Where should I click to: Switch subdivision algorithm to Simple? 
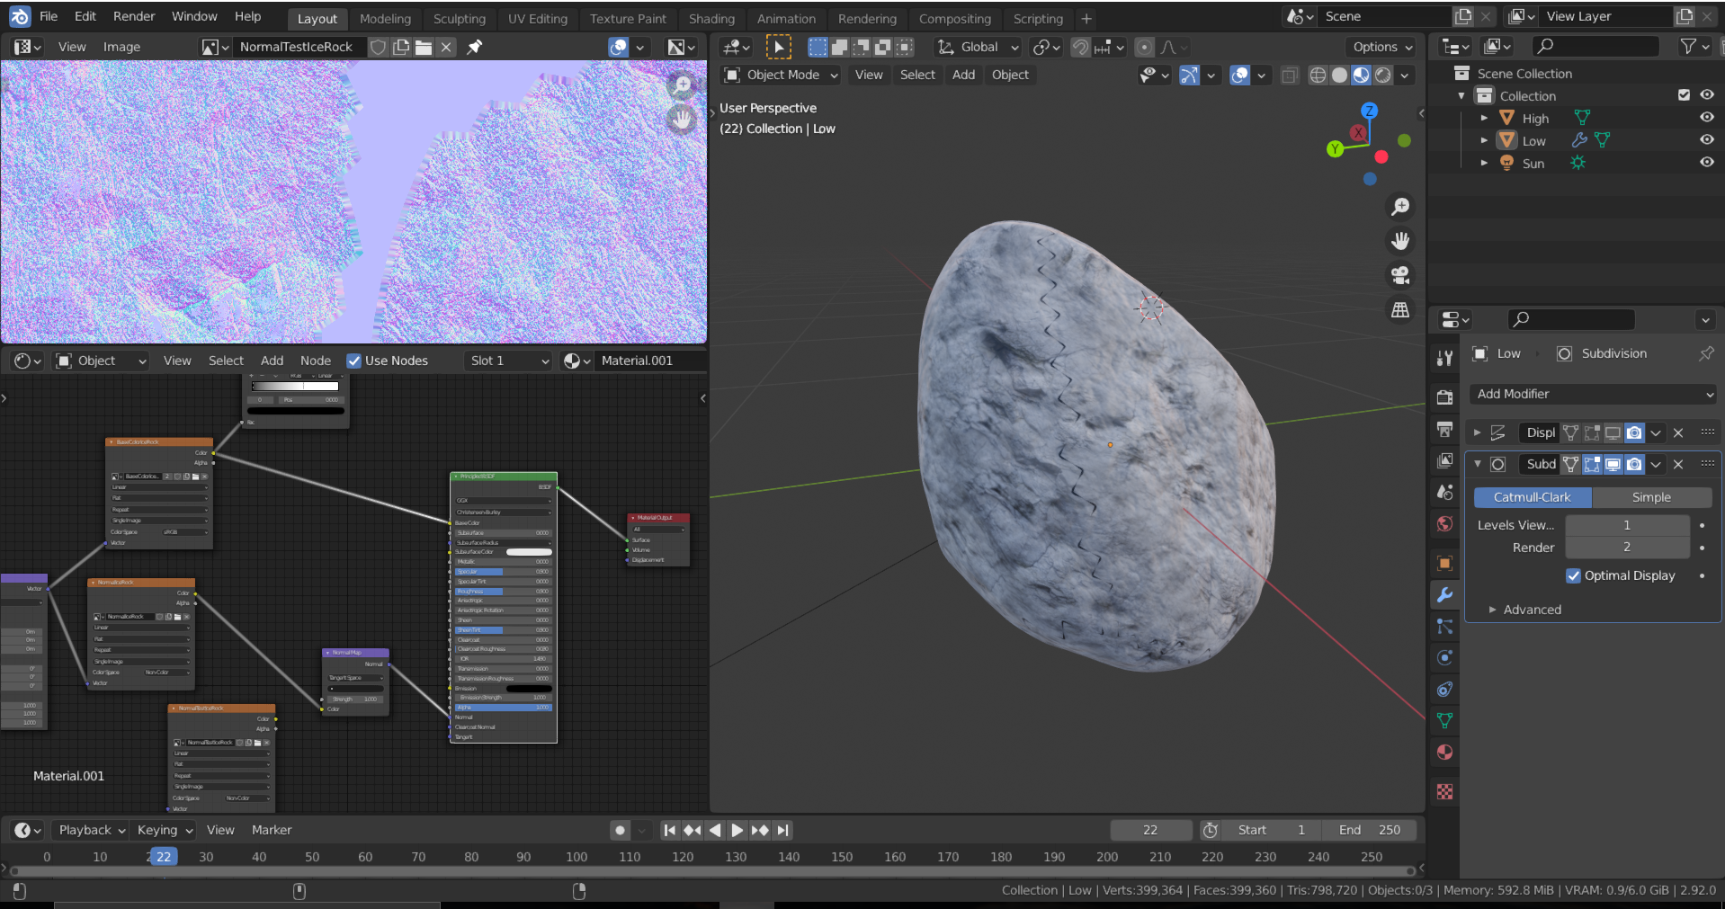click(x=1651, y=497)
